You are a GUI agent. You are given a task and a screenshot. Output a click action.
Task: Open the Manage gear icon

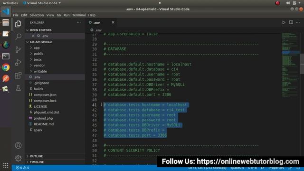[x=18, y=158]
